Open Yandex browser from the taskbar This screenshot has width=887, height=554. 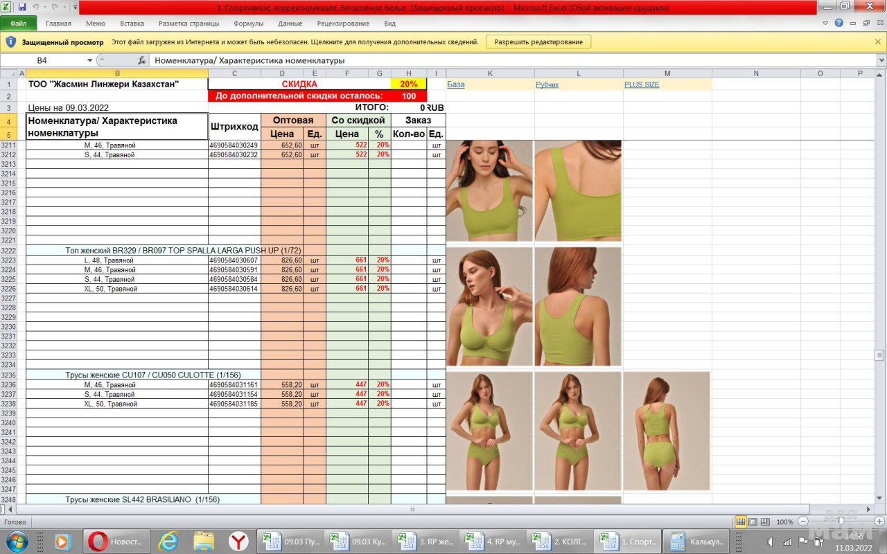239,542
